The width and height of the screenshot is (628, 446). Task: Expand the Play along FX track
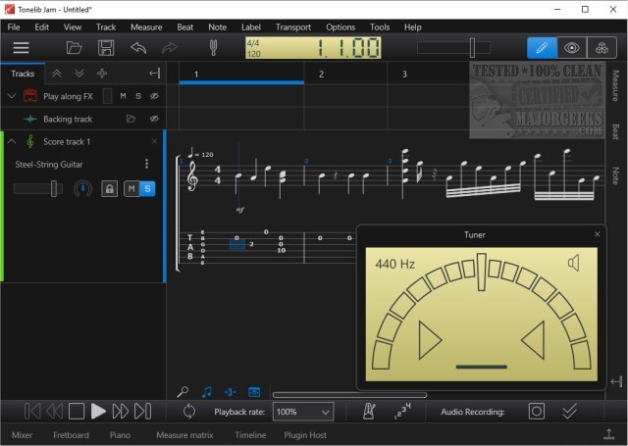click(11, 96)
